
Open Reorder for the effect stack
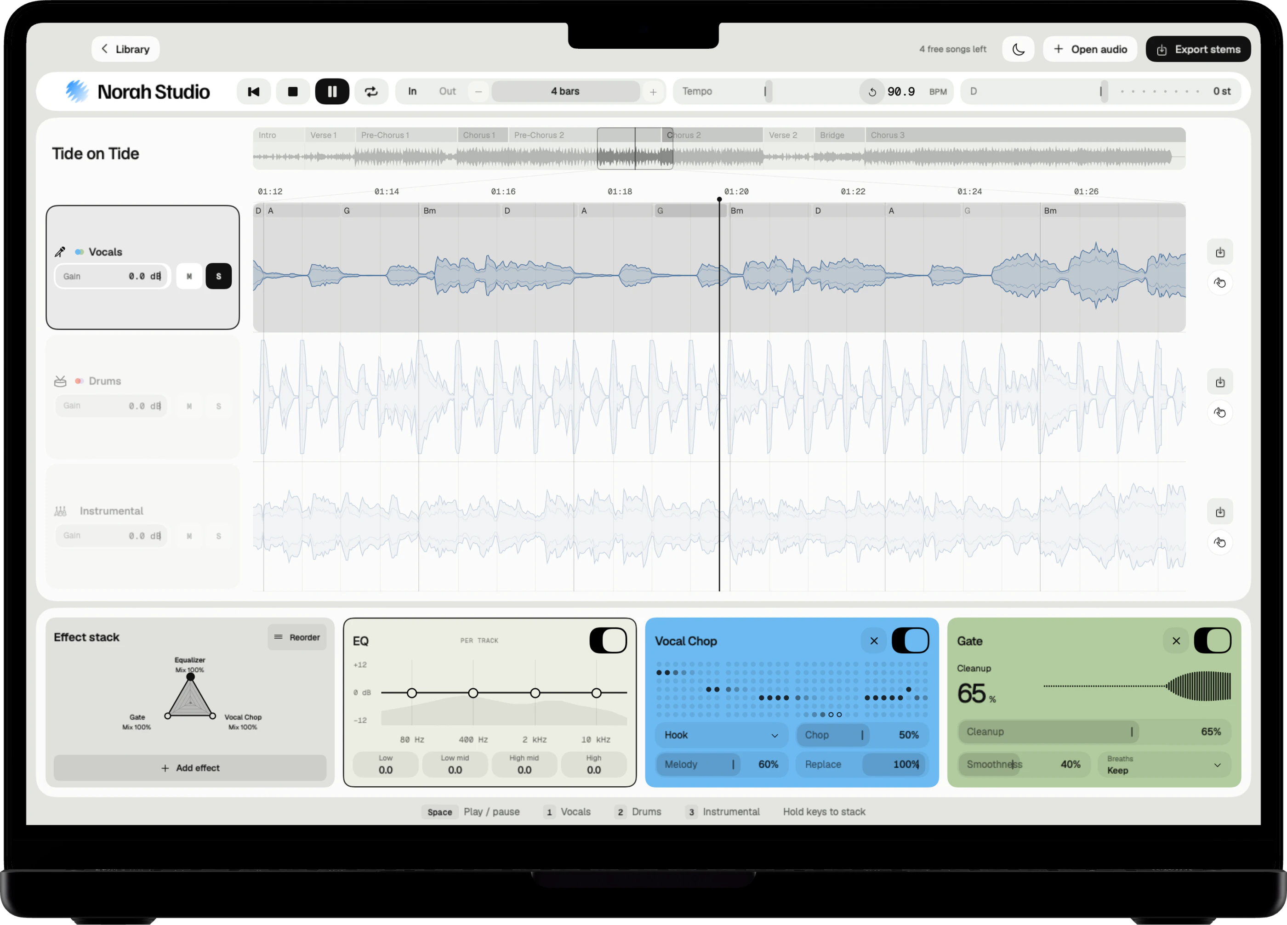(297, 637)
